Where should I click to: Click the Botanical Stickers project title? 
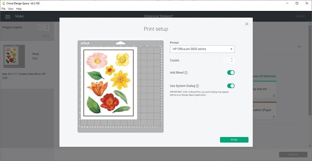(159, 16)
